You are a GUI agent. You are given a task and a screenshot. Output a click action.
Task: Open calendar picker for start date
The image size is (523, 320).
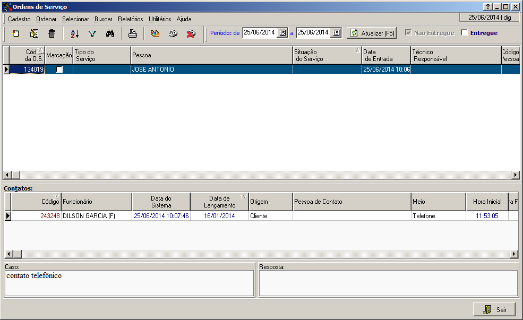(x=282, y=33)
